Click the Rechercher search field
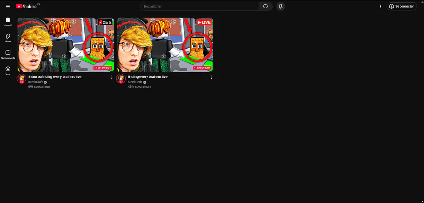Viewport: 424px width, 203px height. click(x=199, y=7)
